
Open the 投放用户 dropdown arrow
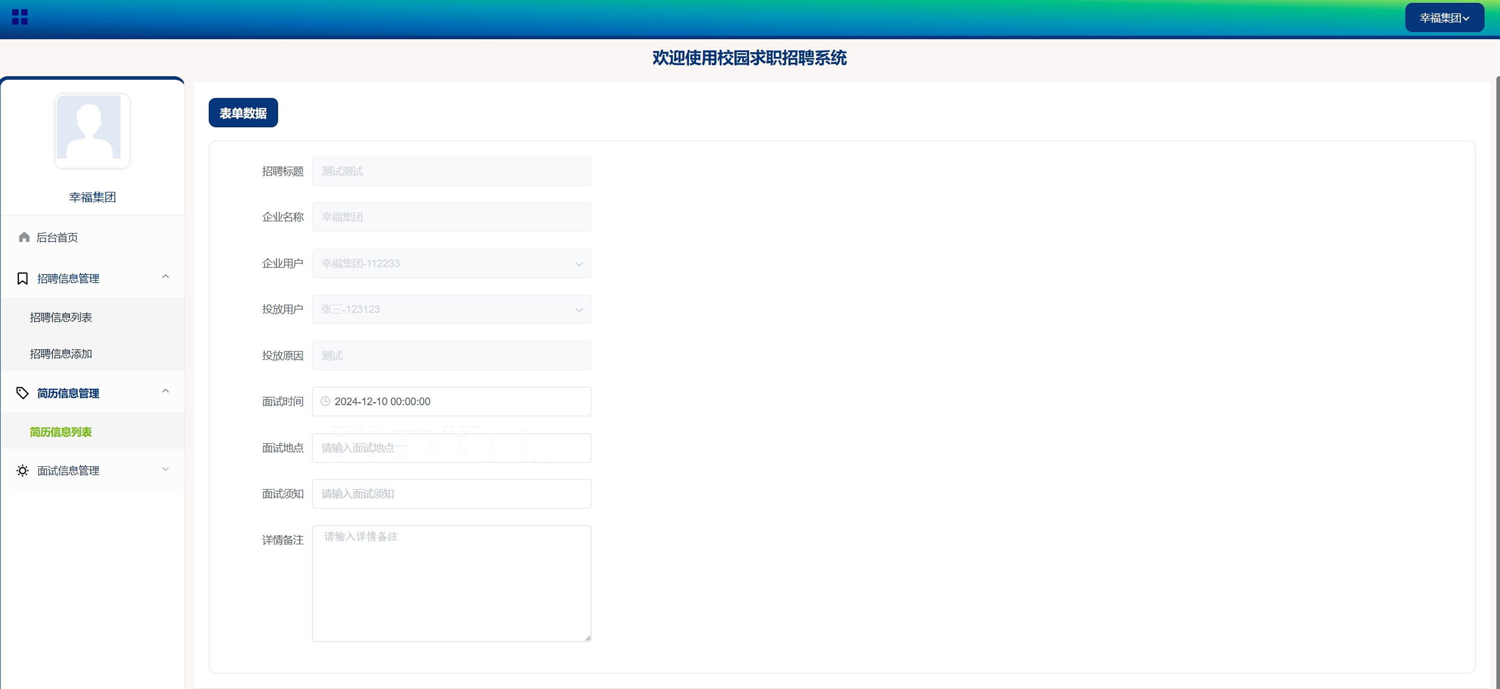click(x=579, y=310)
